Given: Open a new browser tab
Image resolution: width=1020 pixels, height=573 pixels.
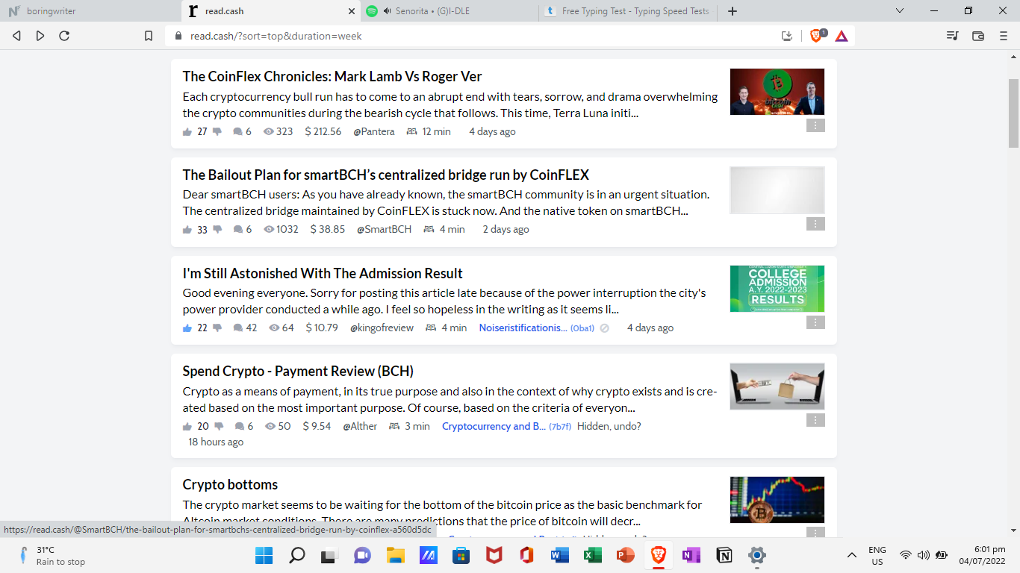Looking at the screenshot, I should 733,11.
